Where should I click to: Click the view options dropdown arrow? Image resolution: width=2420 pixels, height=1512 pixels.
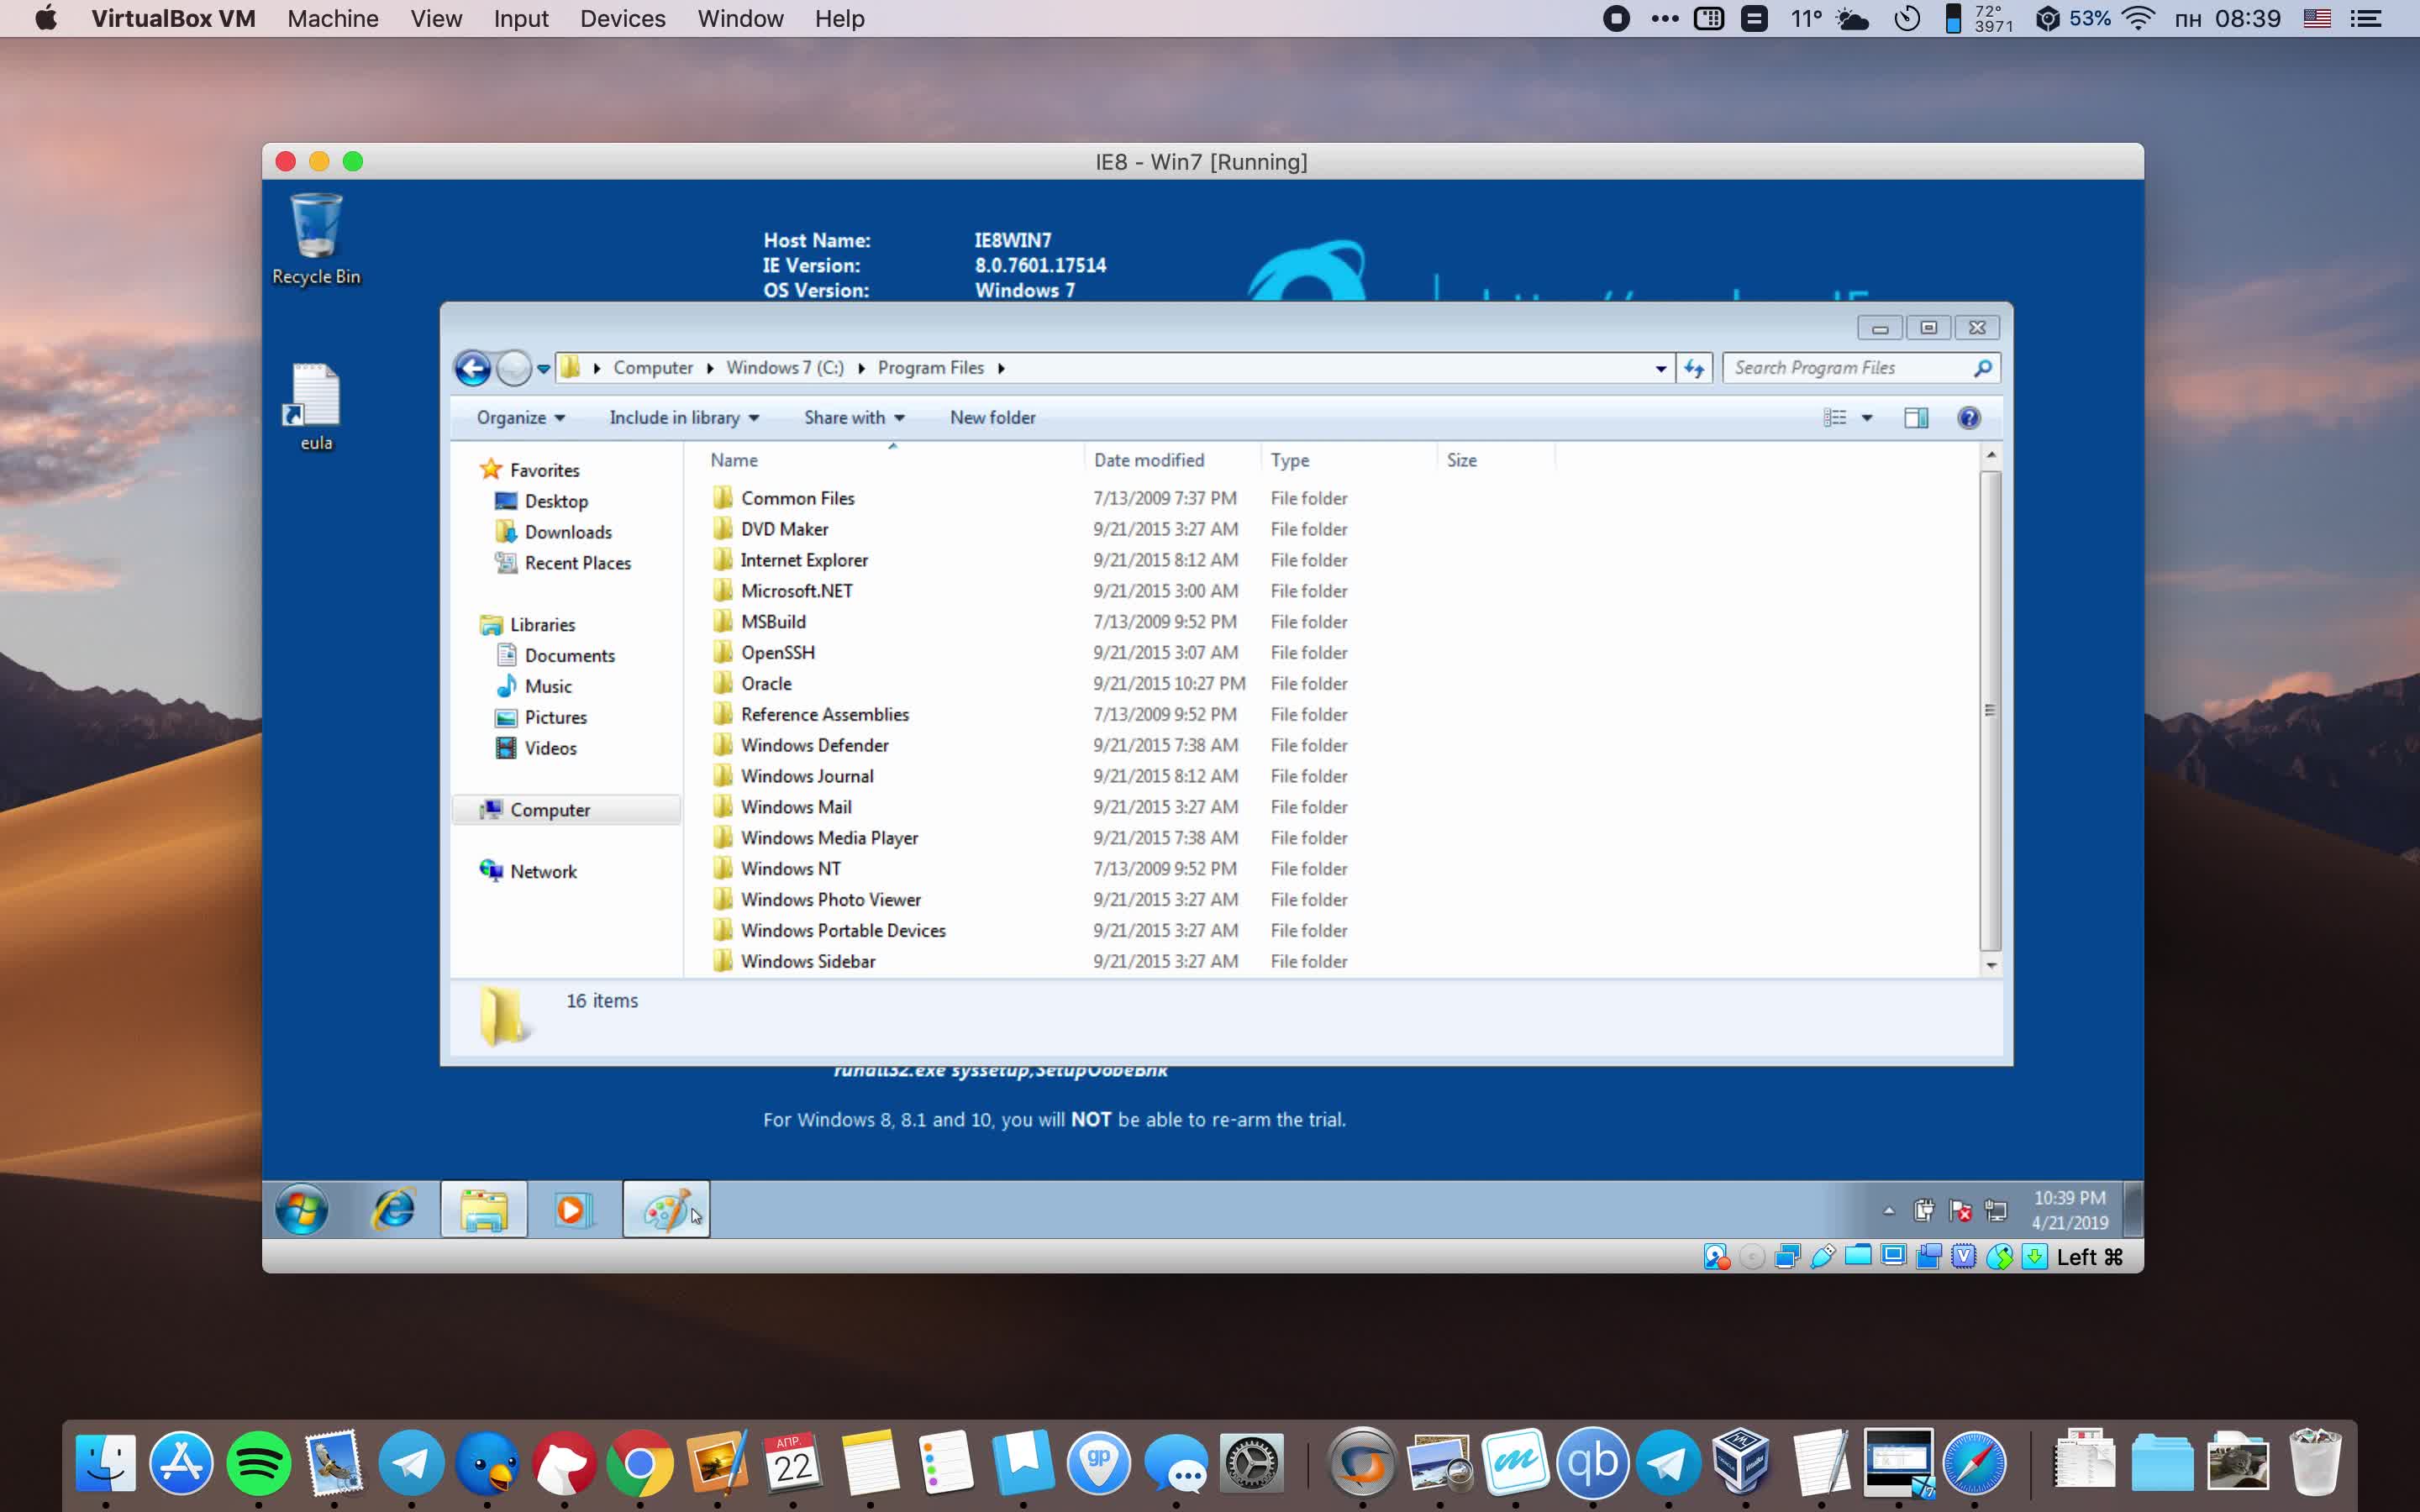[x=1866, y=417]
